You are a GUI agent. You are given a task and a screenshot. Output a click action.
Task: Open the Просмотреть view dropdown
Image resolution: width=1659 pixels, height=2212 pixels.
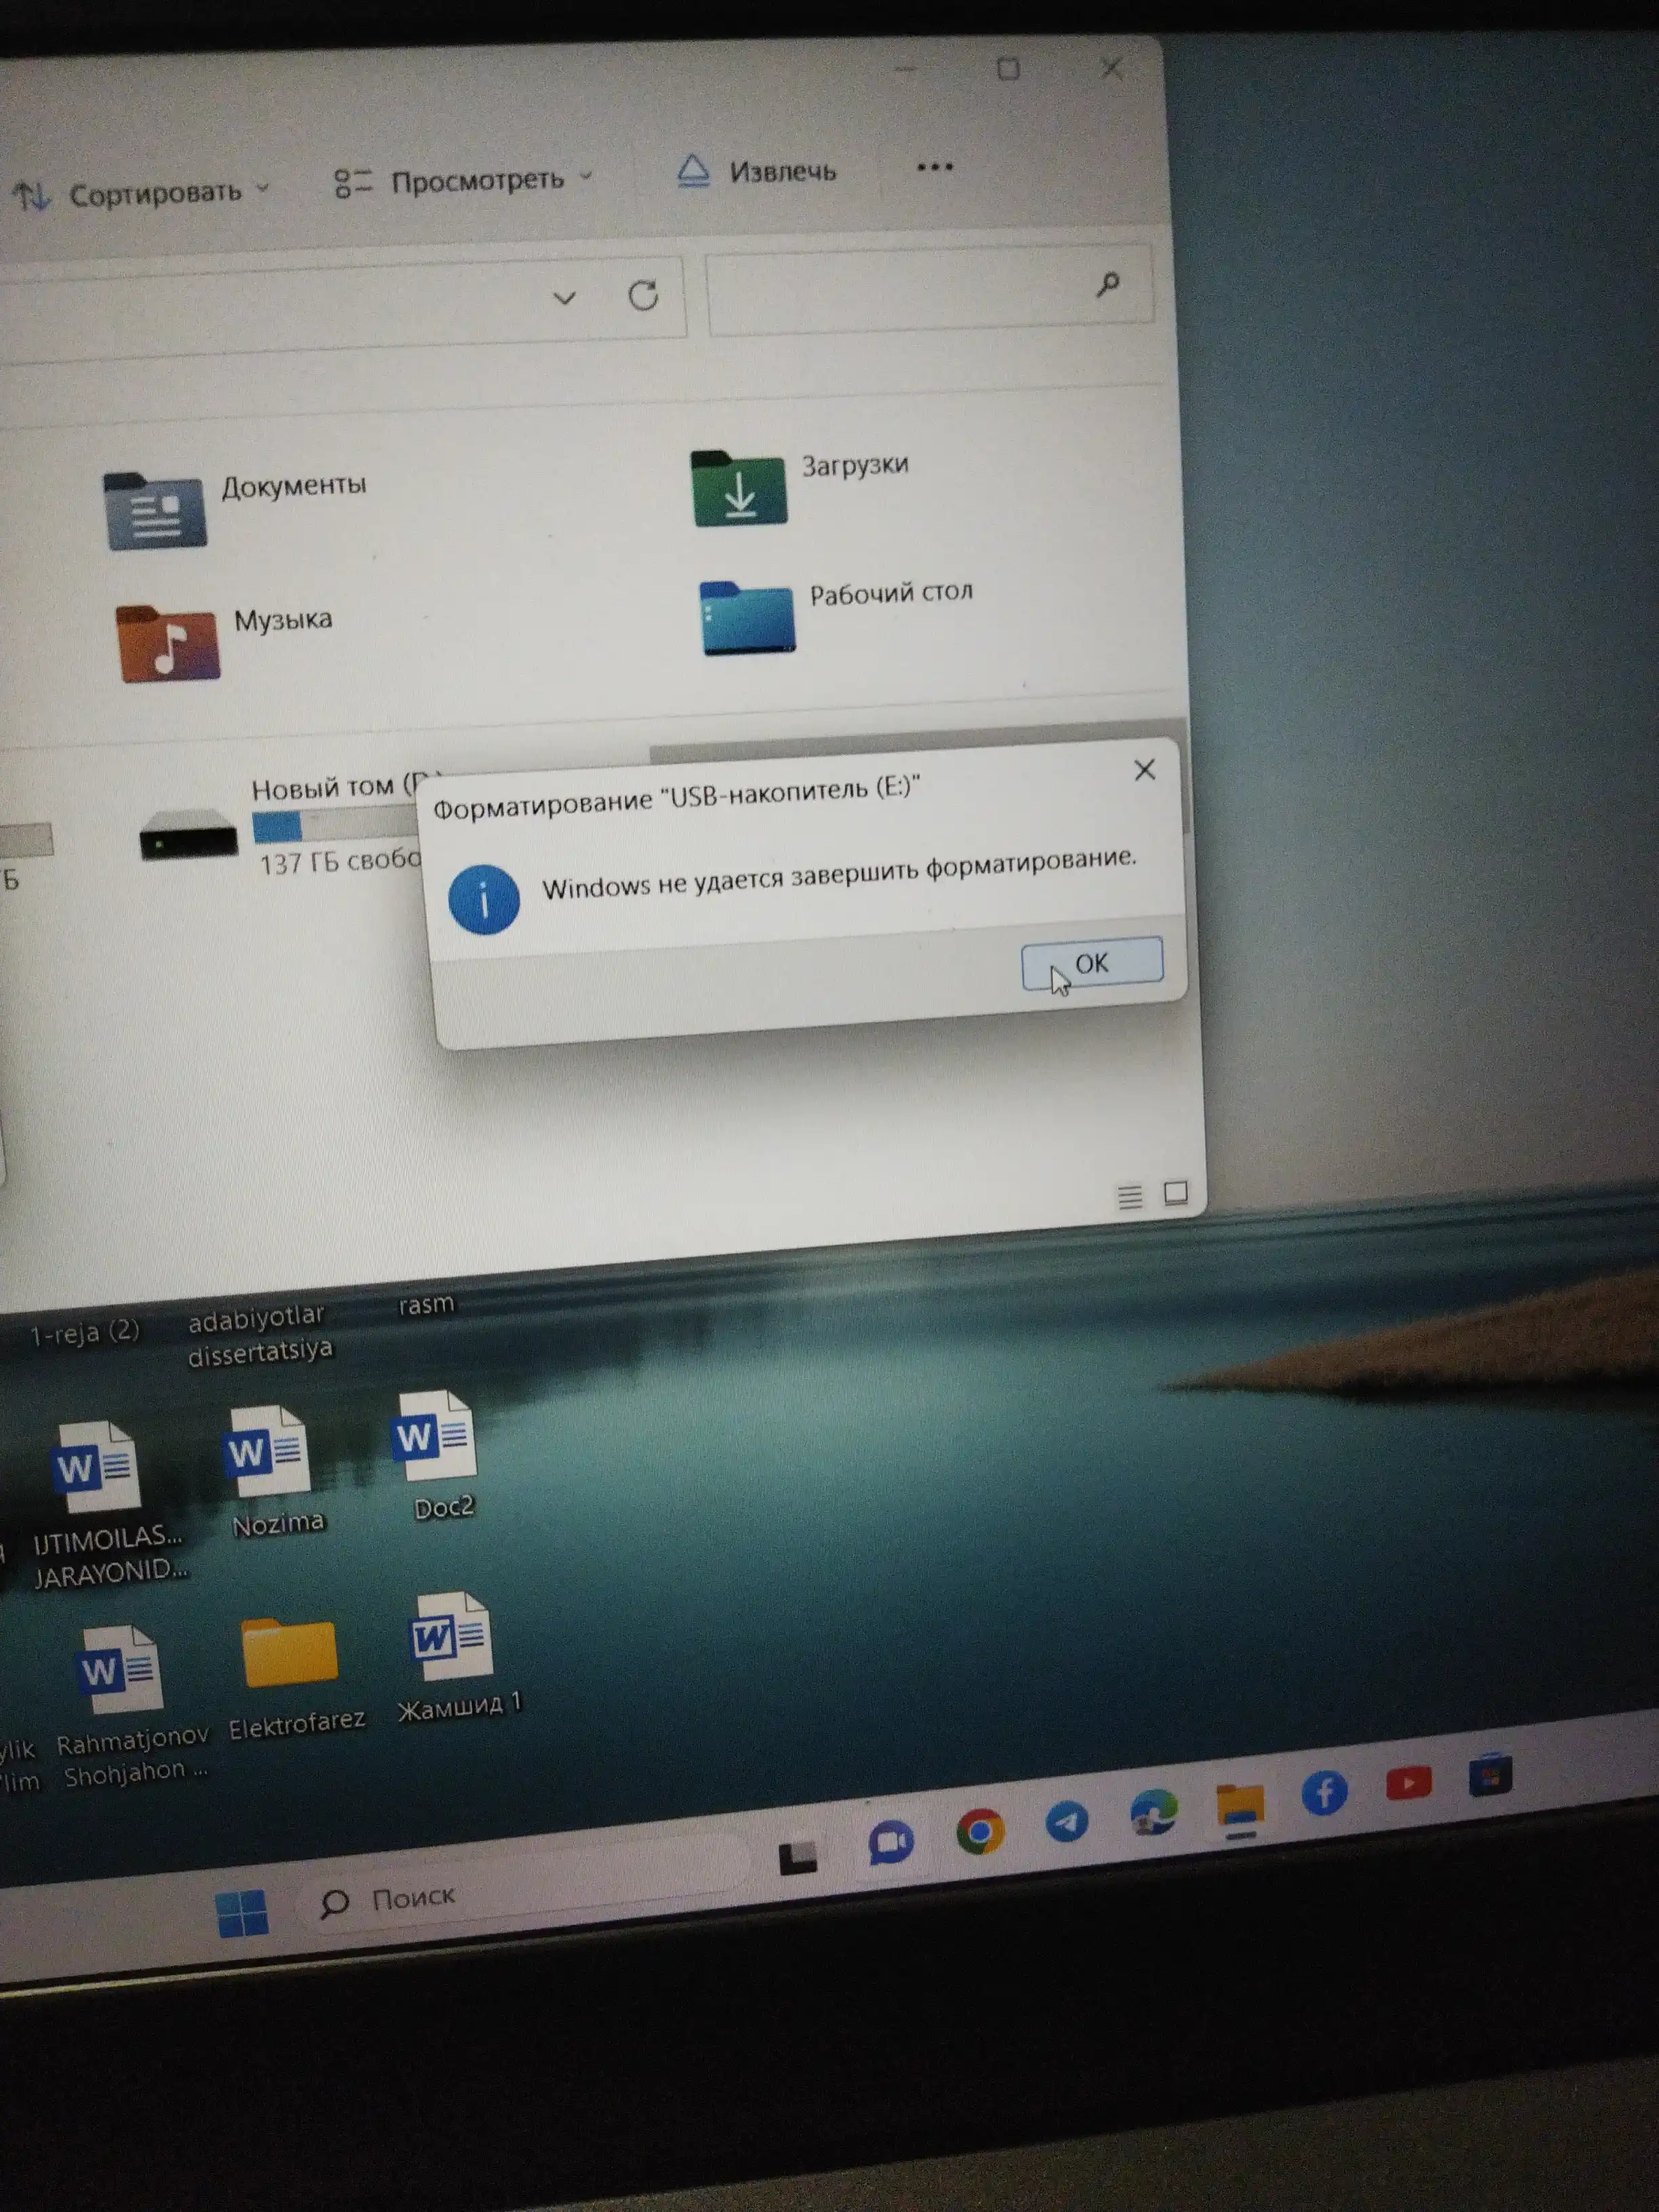click(x=464, y=181)
